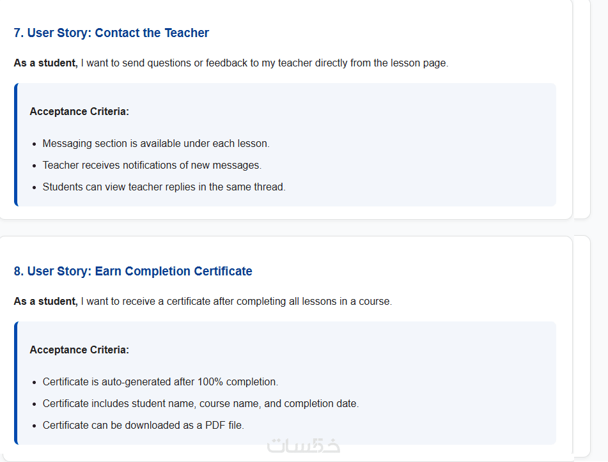The height and width of the screenshot is (462, 608).
Task: Click the sentence about receiving a certificate
Action: 236,301
